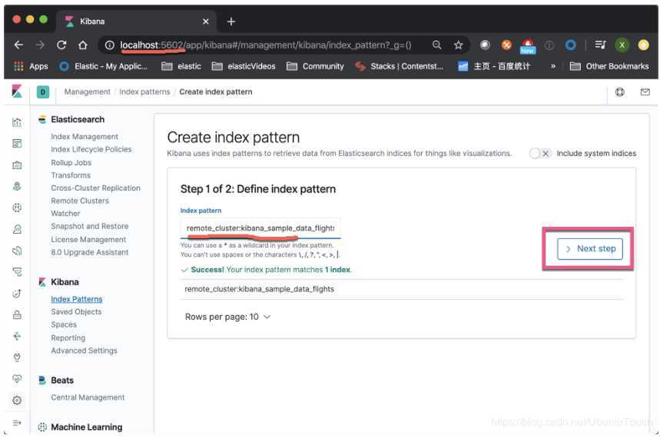Screen dimensions: 660x442
Task: Click the Index pattern input field
Action: [x=260, y=228]
